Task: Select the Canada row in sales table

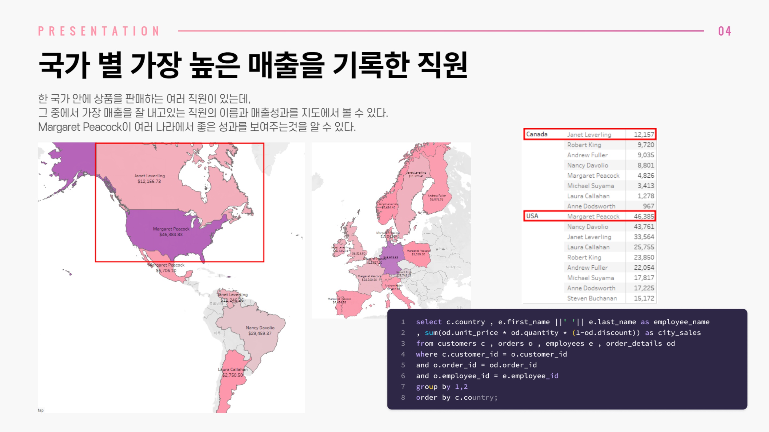Action: pyautogui.click(x=590, y=134)
